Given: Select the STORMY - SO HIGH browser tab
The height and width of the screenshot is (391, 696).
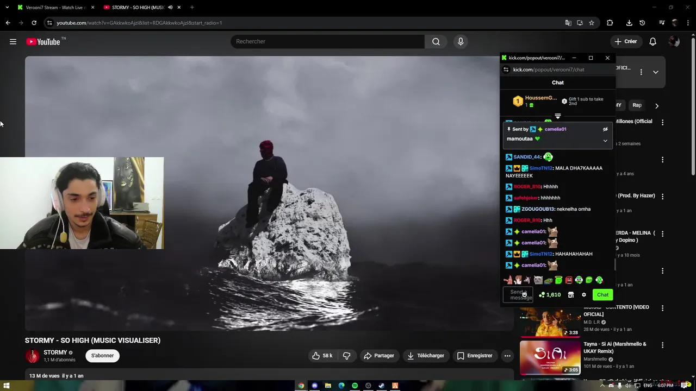Looking at the screenshot, I should point(138,7).
